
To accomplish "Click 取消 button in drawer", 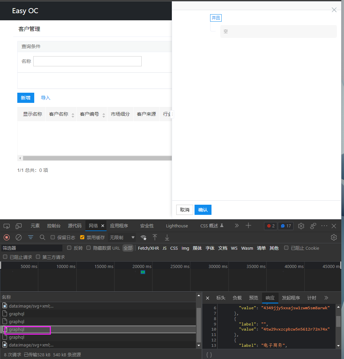I will click(185, 210).
